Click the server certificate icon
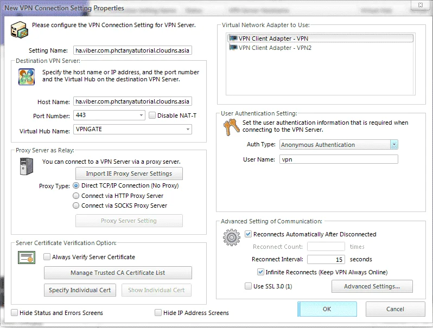Viewport: 433px width, 328px height. [27, 258]
